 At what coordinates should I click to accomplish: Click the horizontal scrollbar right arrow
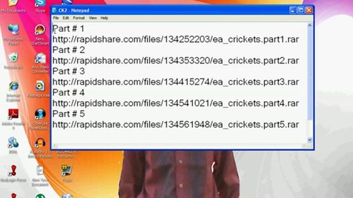pos(304,146)
